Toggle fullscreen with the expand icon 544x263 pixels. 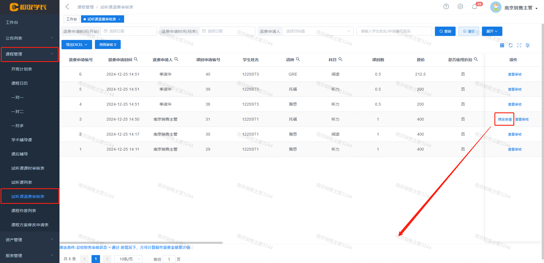pyautogui.click(x=519, y=45)
